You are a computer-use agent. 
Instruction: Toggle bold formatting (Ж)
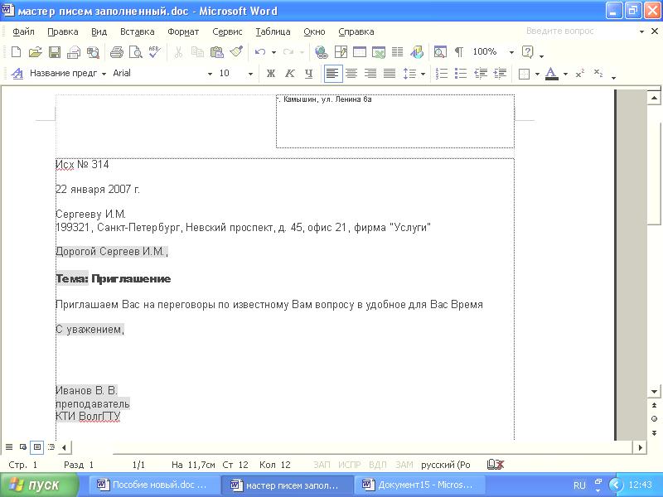pos(271,74)
